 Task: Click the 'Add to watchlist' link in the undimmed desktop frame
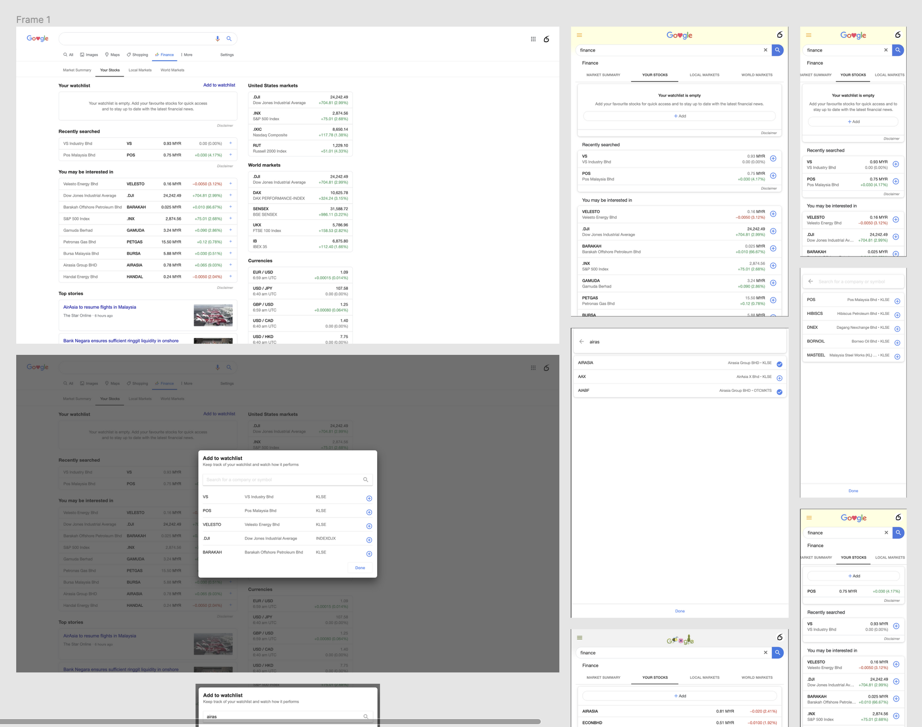coord(219,85)
